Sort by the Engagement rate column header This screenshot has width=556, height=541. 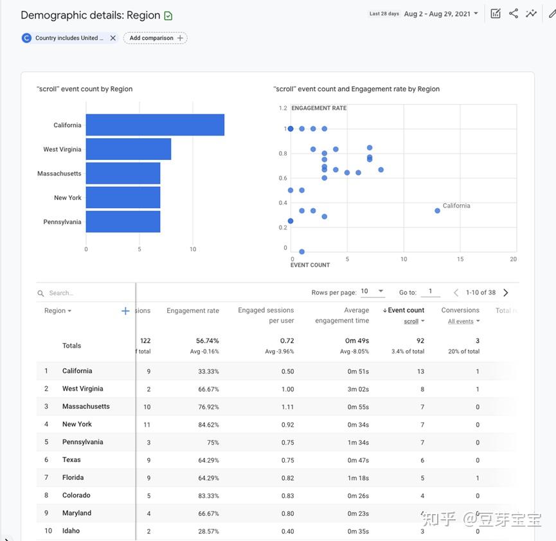click(192, 310)
